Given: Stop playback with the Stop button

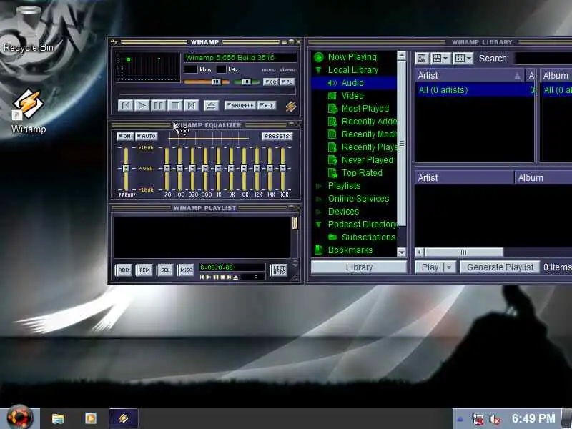Looking at the screenshot, I should coord(174,105).
